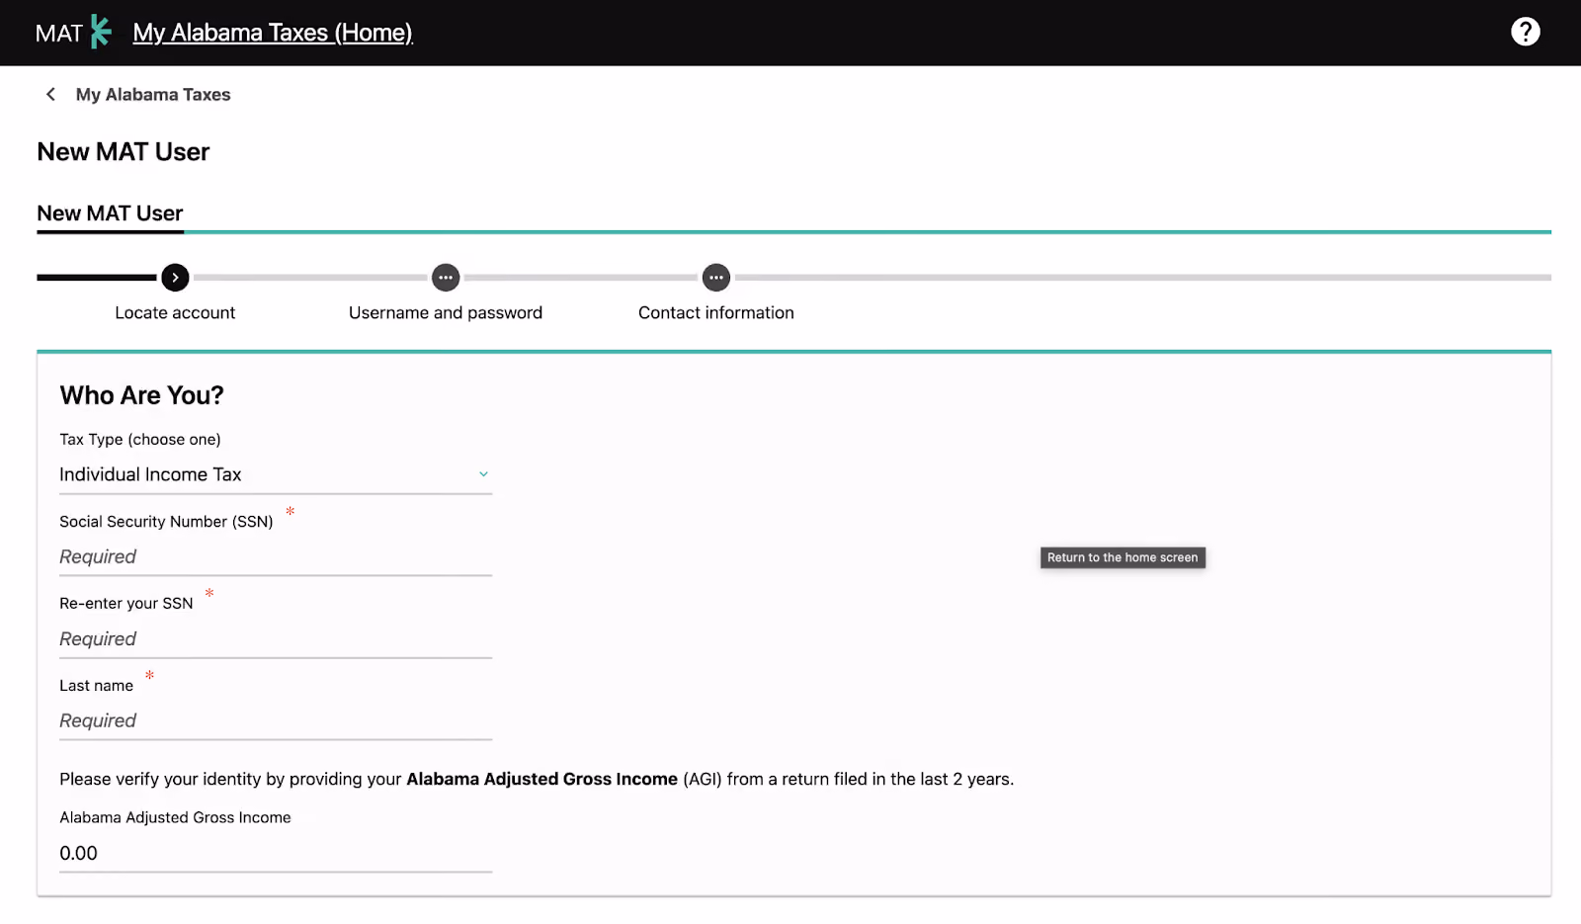Image resolution: width=1581 pixels, height=924 pixels.
Task: Go back via My Alabama Taxes breadcrumb
Action: pyautogui.click(x=153, y=95)
